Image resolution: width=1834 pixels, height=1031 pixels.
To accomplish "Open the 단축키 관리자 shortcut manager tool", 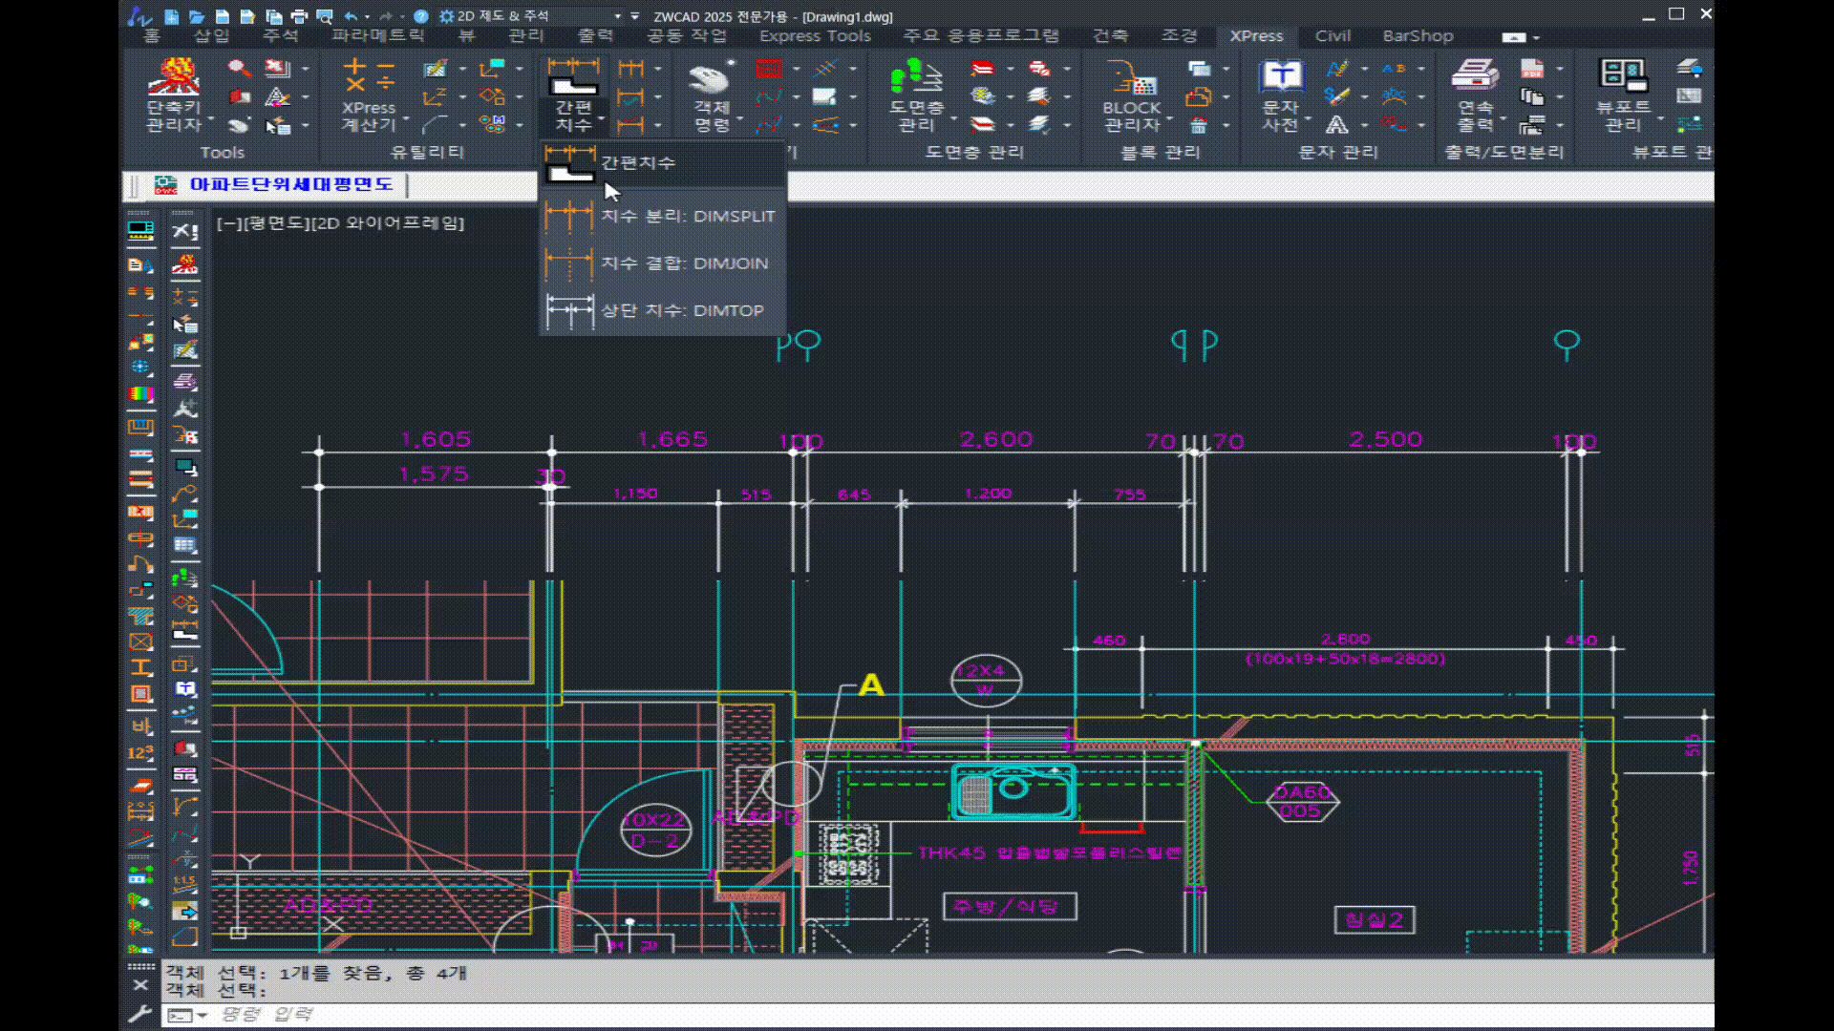I will pyautogui.click(x=174, y=78).
